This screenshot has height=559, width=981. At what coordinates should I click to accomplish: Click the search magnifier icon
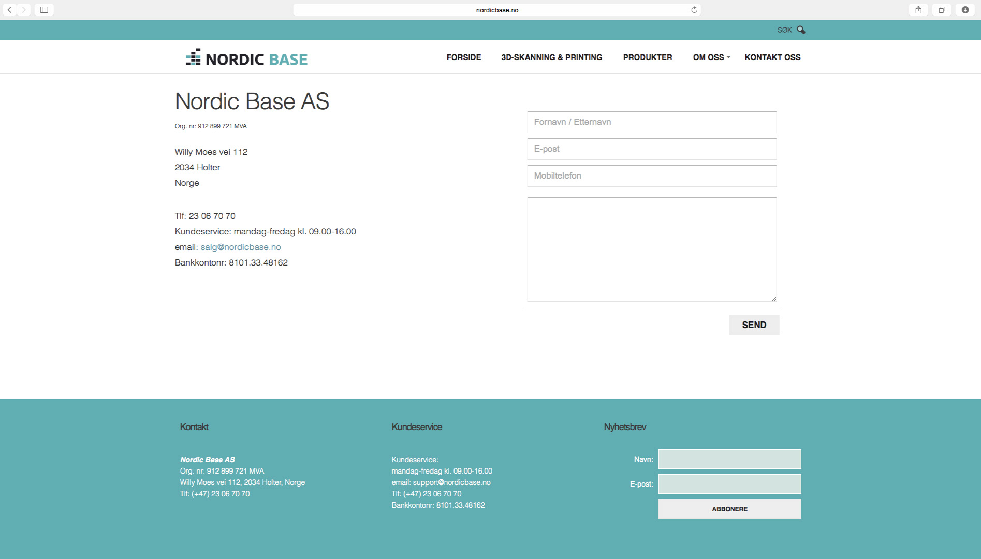[801, 30]
